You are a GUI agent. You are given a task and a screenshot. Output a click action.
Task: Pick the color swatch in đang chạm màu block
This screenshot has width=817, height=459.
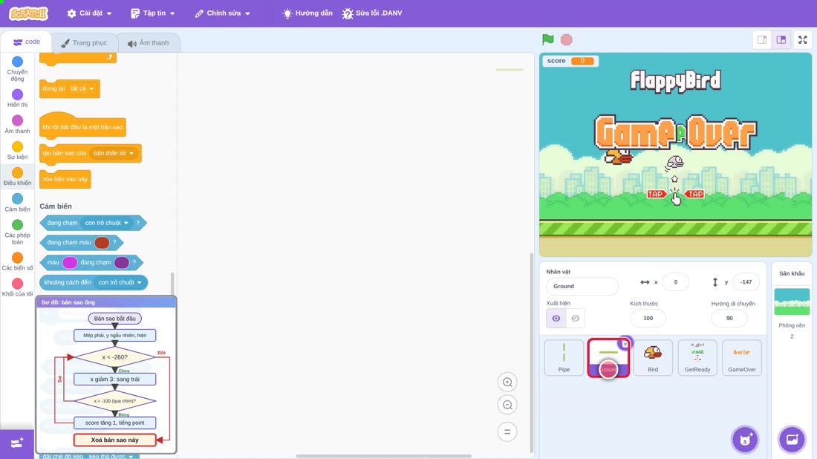click(102, 242)
